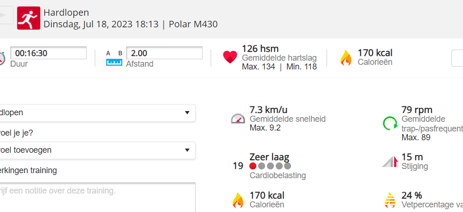Click the ascent arrow icon
The height and width of the screenshot is (212, 463).
click(390, 161)
